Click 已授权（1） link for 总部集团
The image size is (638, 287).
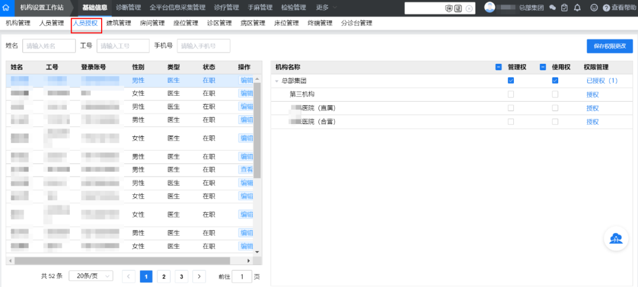[x=601, y=80]
